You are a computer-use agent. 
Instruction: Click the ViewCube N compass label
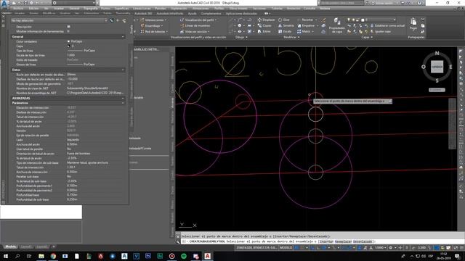(x=437, y=53)
